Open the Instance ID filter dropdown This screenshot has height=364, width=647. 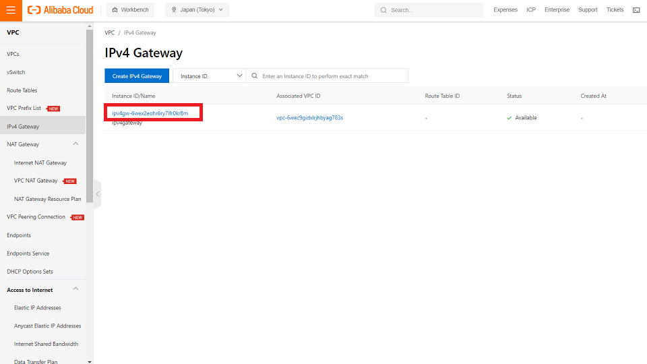point(209,76)
